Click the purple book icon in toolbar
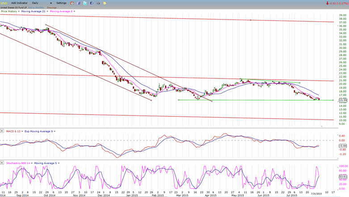Viewport: 349px width, 197px height. 79,3
